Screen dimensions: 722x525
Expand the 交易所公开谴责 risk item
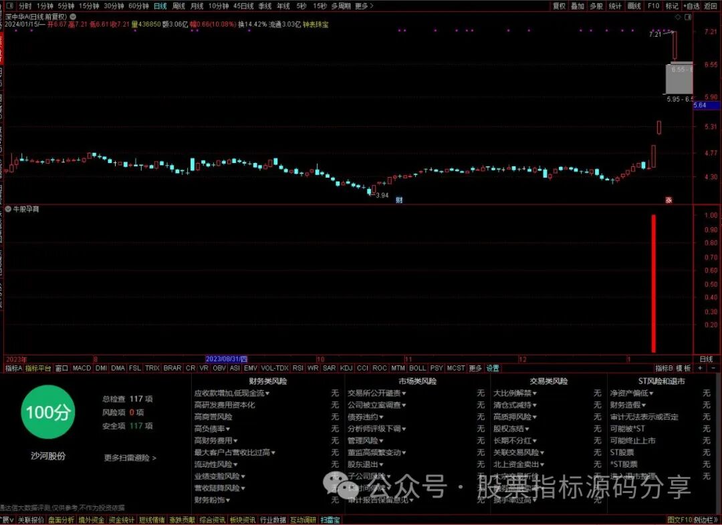[x=377, y=393]
